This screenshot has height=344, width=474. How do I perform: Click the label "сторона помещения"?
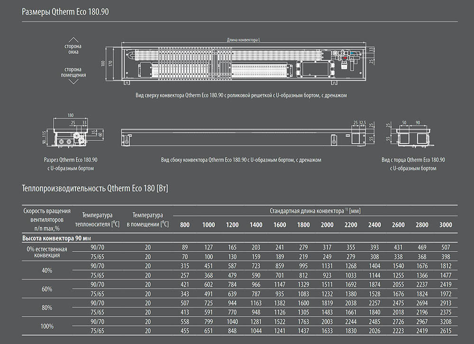[73, 72]
